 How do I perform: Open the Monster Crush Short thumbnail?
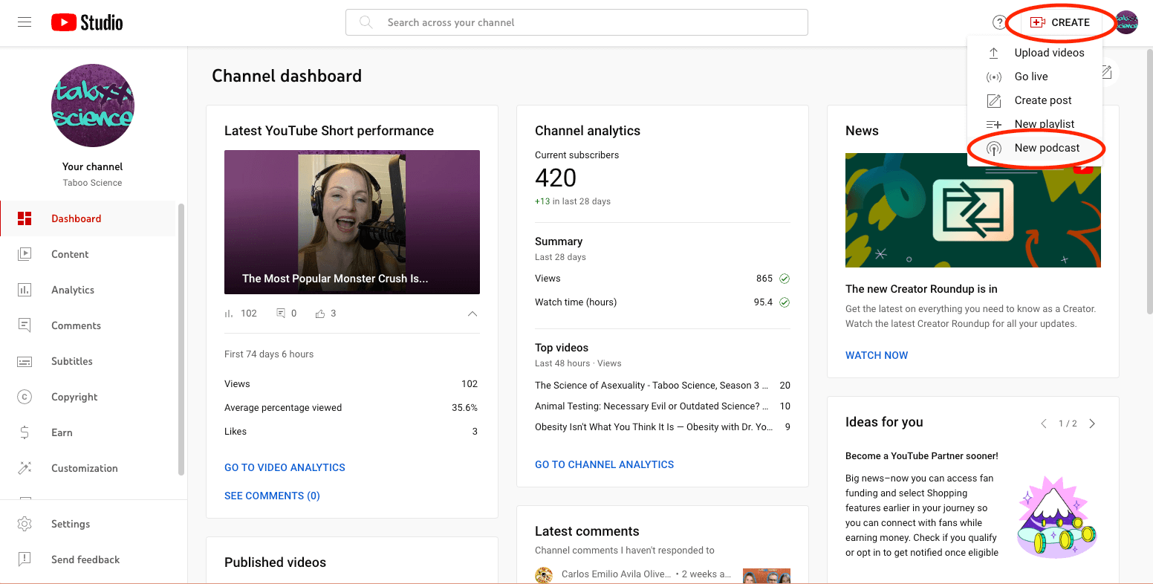pos(351,221)
